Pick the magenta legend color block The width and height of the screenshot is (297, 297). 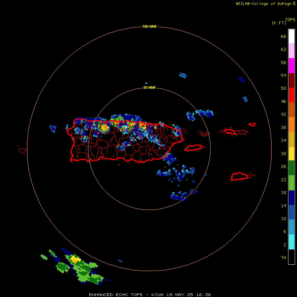(x=291, y=66)
